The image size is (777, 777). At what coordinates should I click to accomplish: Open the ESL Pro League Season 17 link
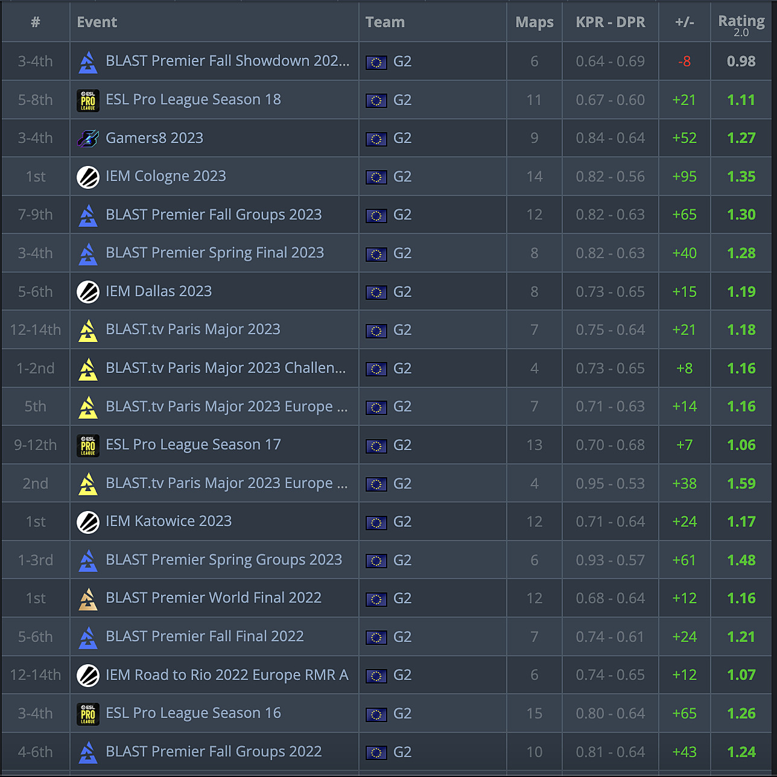pyautogui.click(x=193, y=445)
